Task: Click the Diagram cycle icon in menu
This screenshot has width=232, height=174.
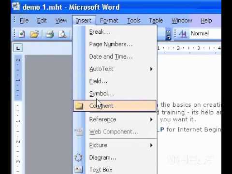Action: [x=78, y=158]
